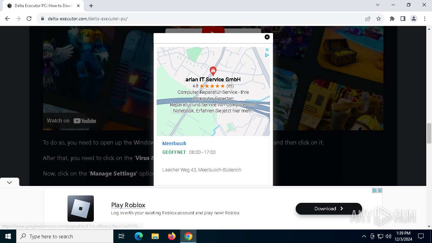Viewport: 432px width, 243px height.
Task: Click the page vertical scrollbar thumb
Action: (429, 133)
